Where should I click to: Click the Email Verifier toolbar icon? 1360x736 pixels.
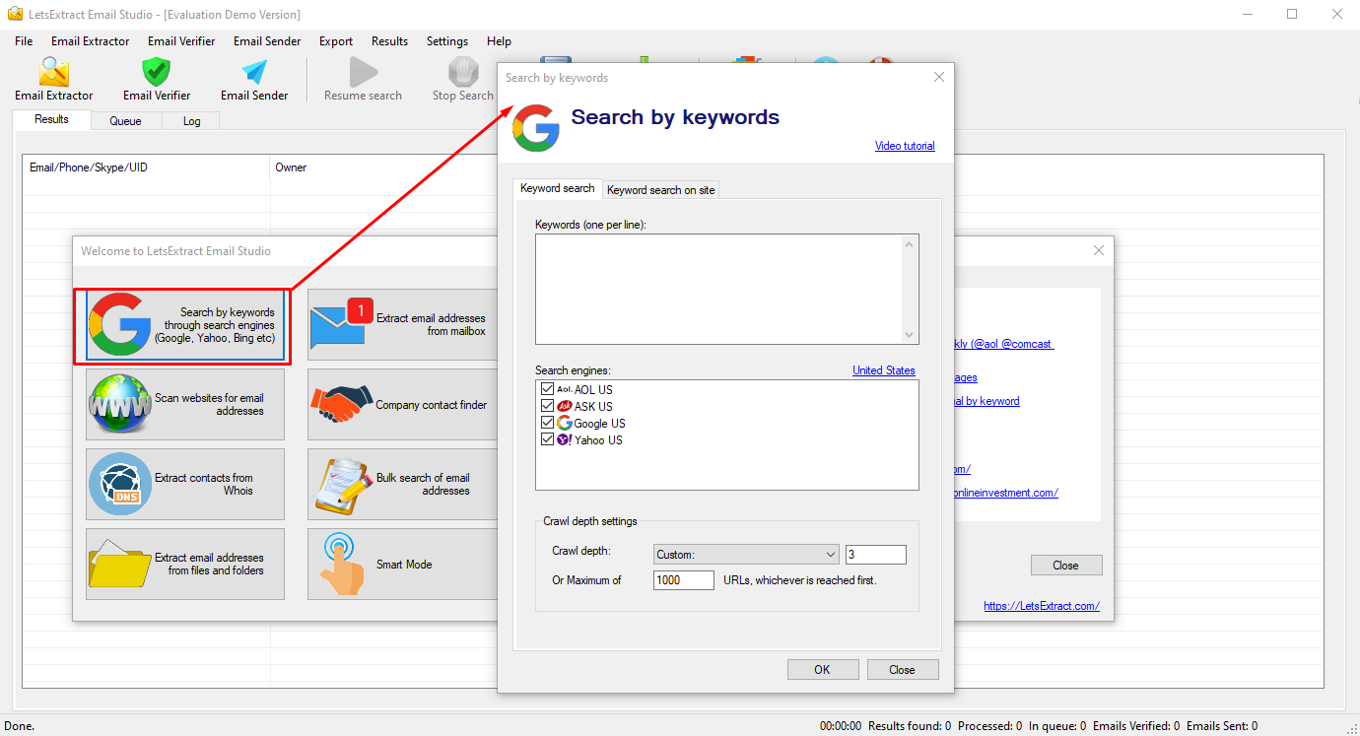[157, 80]
